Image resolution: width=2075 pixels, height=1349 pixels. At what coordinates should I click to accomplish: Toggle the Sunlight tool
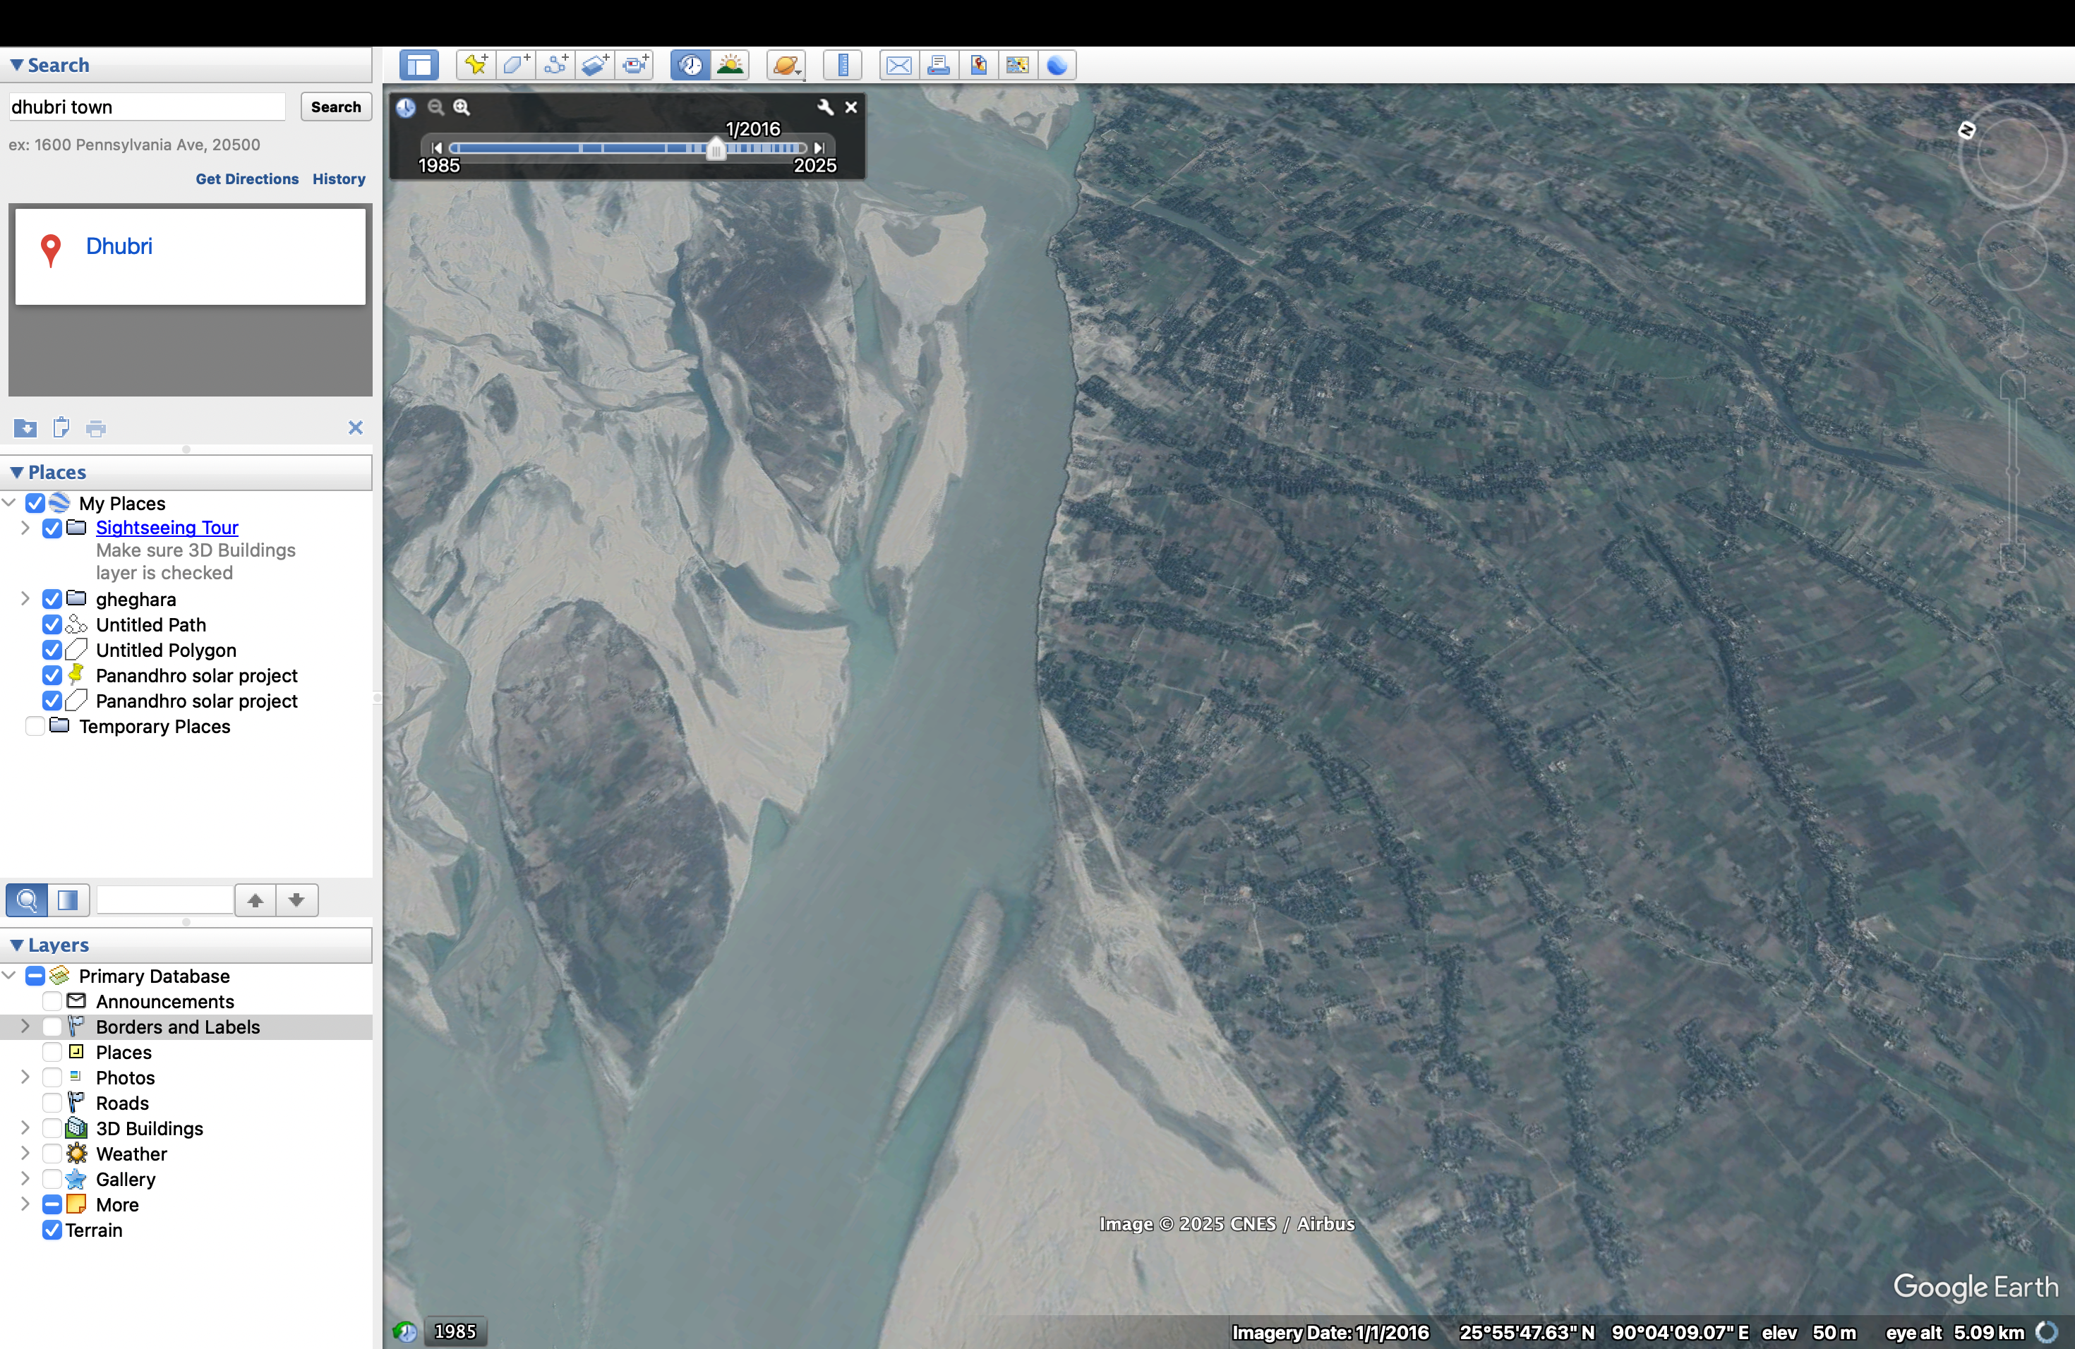click(730, 64)
